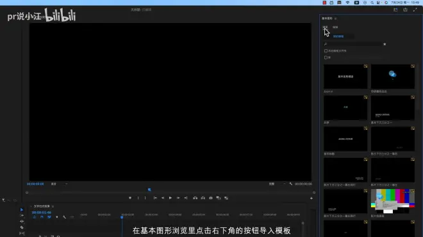
Task: Step forward one frame
Action: coord(178,198)
